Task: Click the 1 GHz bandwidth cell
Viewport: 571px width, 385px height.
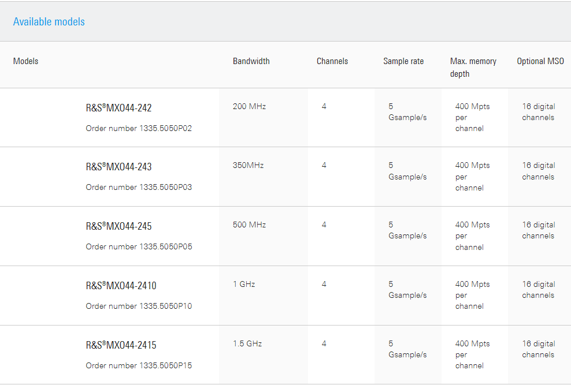Action: 244,285
